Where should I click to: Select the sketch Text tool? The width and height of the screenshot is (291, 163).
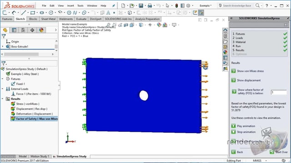108,13
